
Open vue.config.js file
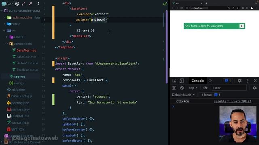[18, 122]
